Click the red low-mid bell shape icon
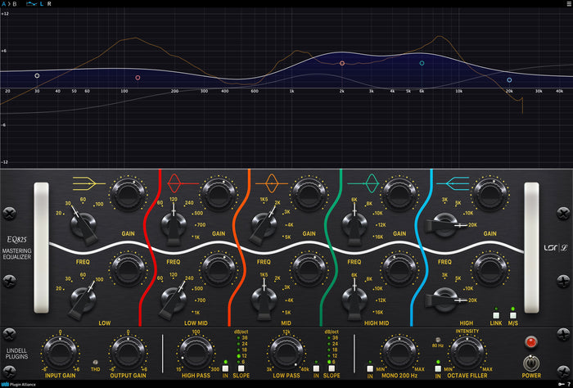The width and height of the screenshot is (573, 388). (x=183, y=183)
